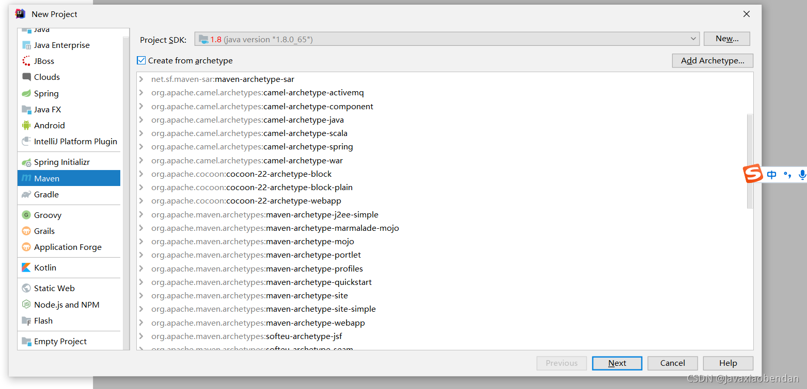Click the IntelliJ logo in title bar
This screenshot has height=389, width=807.
point(21,14)
